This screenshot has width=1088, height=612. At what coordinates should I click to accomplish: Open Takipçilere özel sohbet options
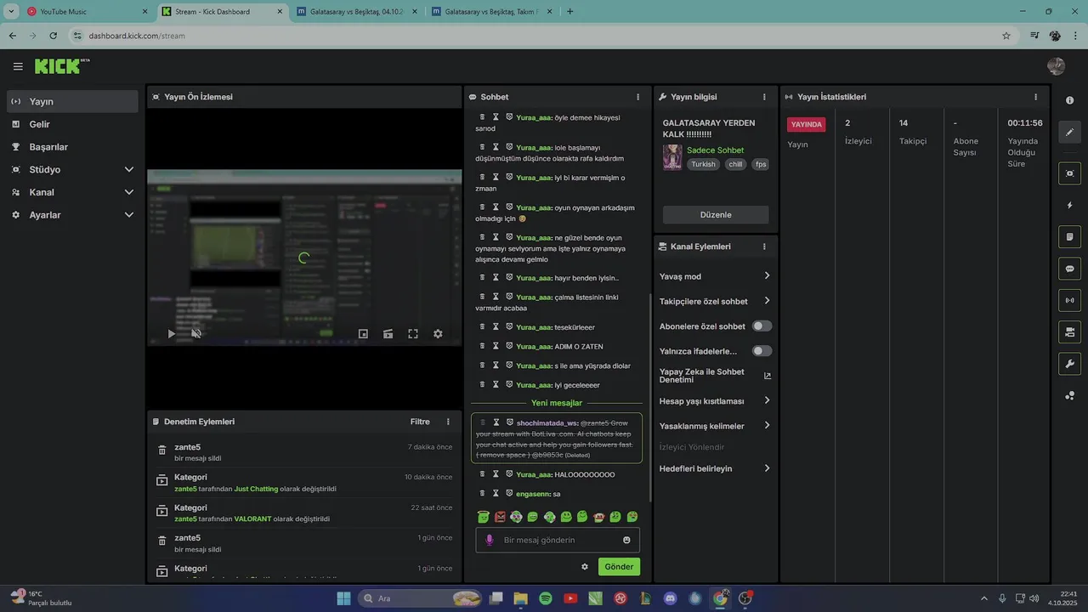(x=767, y=301)
